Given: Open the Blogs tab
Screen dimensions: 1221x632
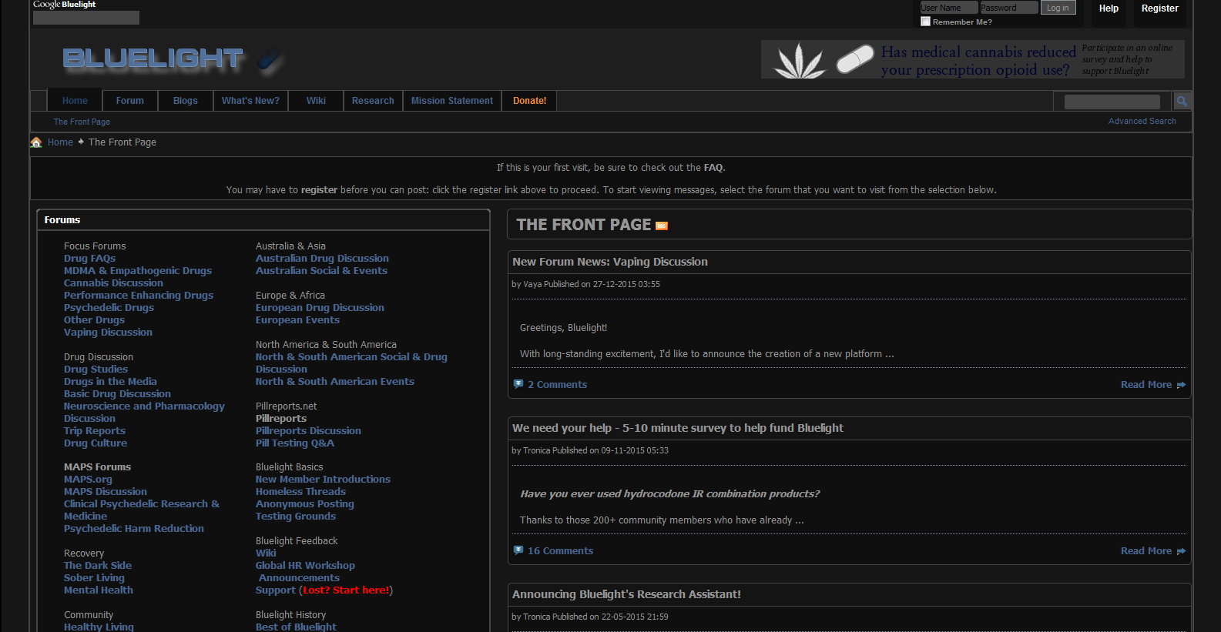Looking at the screenshot, I should click(186, 101).
